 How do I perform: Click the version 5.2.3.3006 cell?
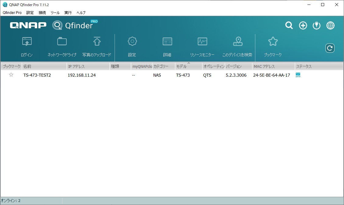[236, 75]
